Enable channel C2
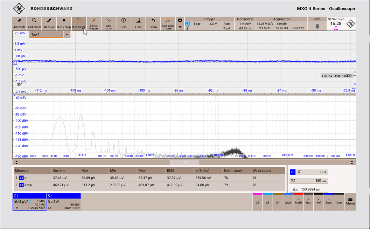370x229 pixels. [x=257, y=202]
